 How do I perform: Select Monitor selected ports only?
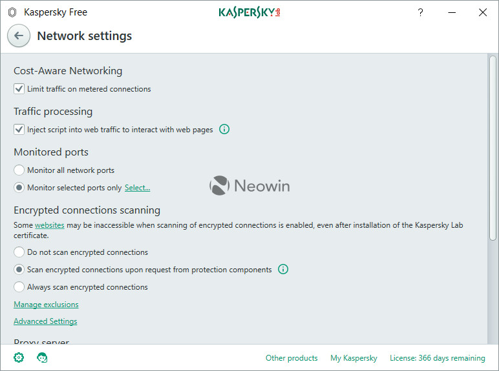19,187
